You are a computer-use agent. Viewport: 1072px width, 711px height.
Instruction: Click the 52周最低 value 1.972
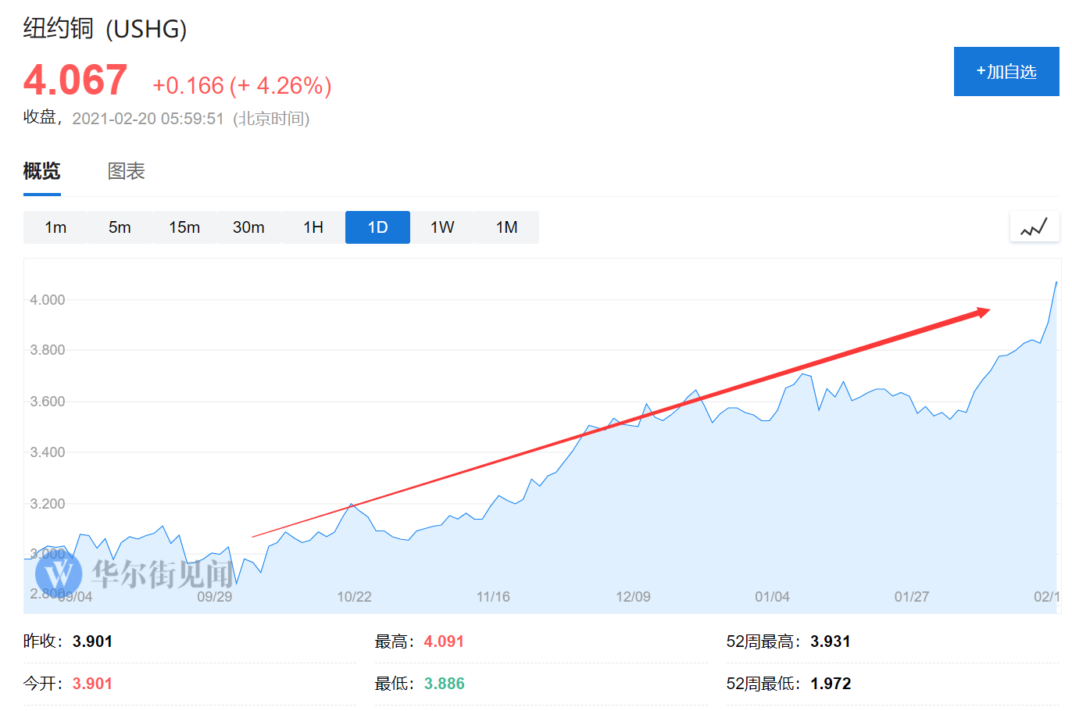point(832,683)
